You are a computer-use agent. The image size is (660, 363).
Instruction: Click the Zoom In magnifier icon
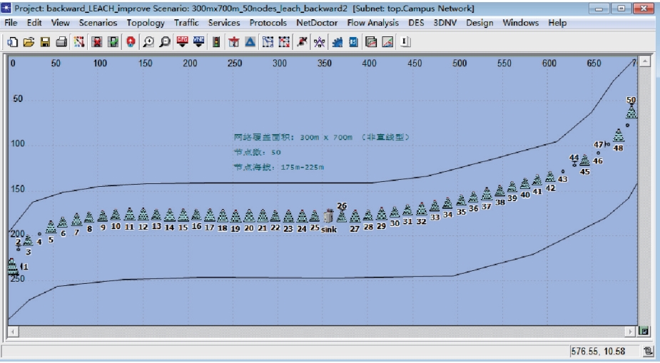[x=148, y=42]
